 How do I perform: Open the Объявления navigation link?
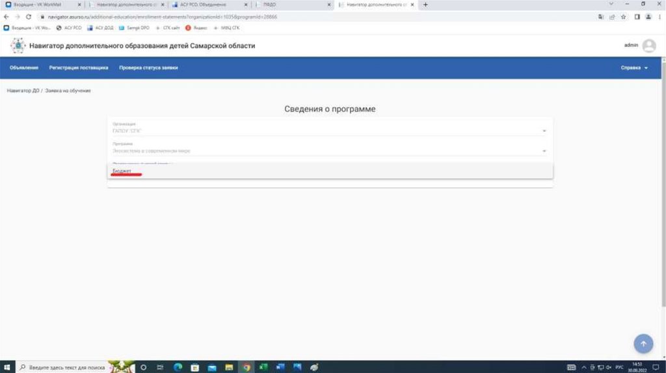click(x=24, y=68)
